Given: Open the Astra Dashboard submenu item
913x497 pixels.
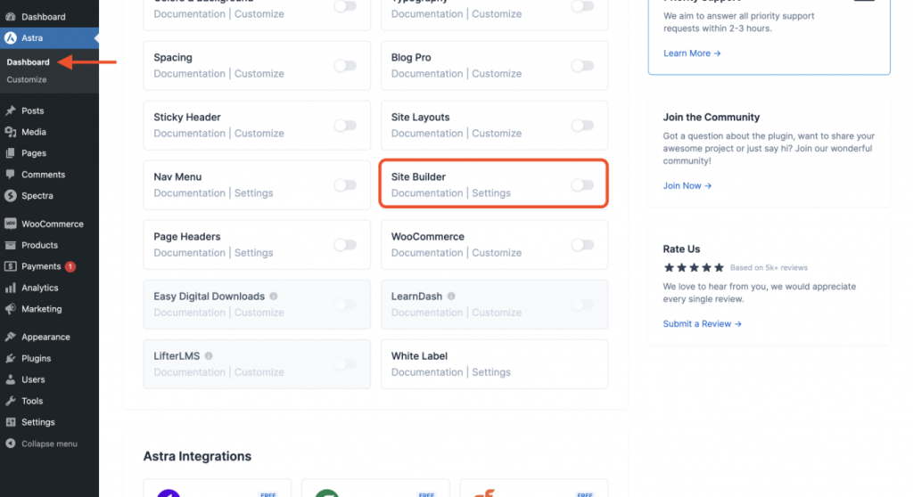Looking at the screenshot, I should pyautogui.click(x=28, y=62).
